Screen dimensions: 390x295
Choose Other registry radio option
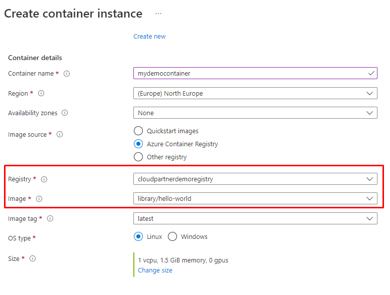138,157
